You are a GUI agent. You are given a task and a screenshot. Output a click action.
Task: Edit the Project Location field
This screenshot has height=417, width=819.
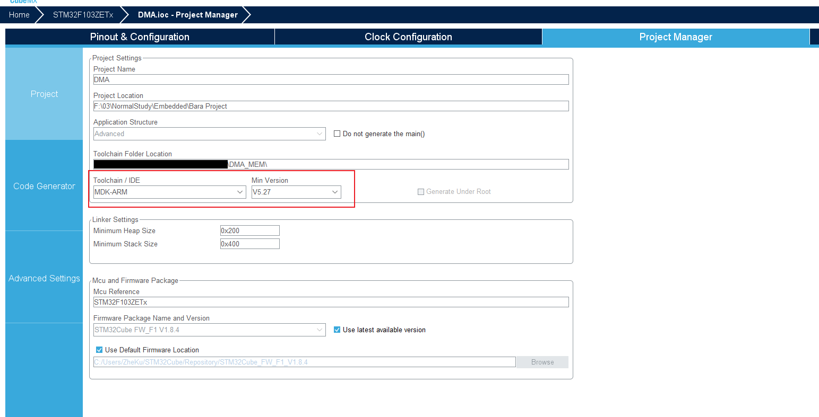click(x=331, y=106)
